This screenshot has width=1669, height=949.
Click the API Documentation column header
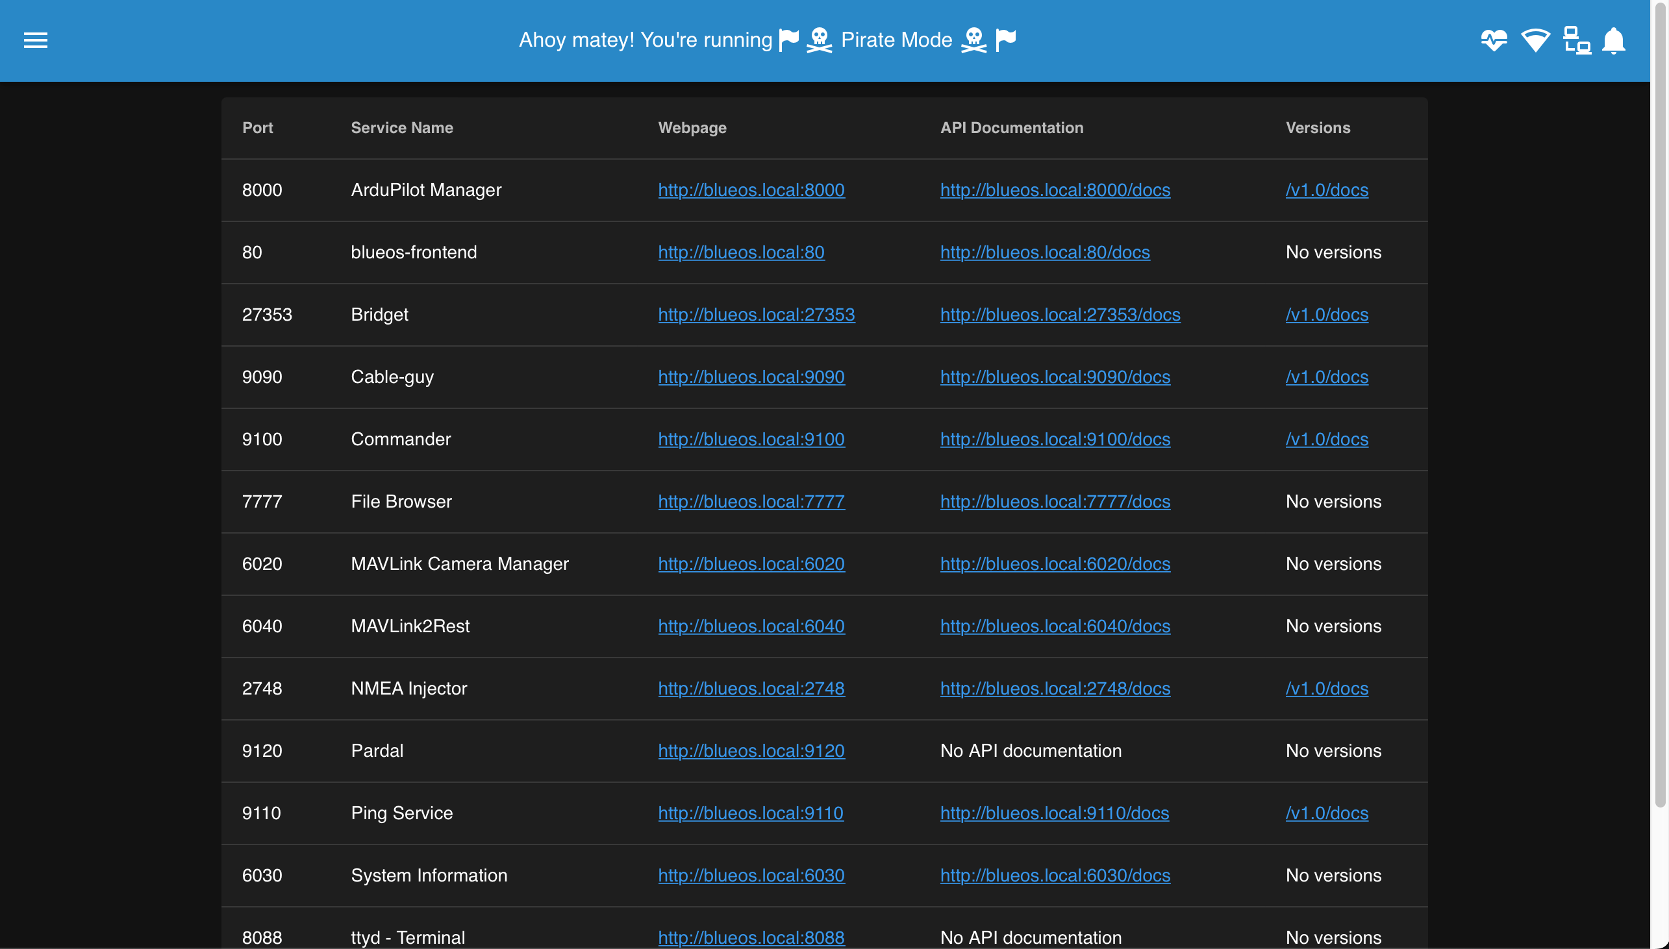pyautogui.click(x=1012, y=128)
